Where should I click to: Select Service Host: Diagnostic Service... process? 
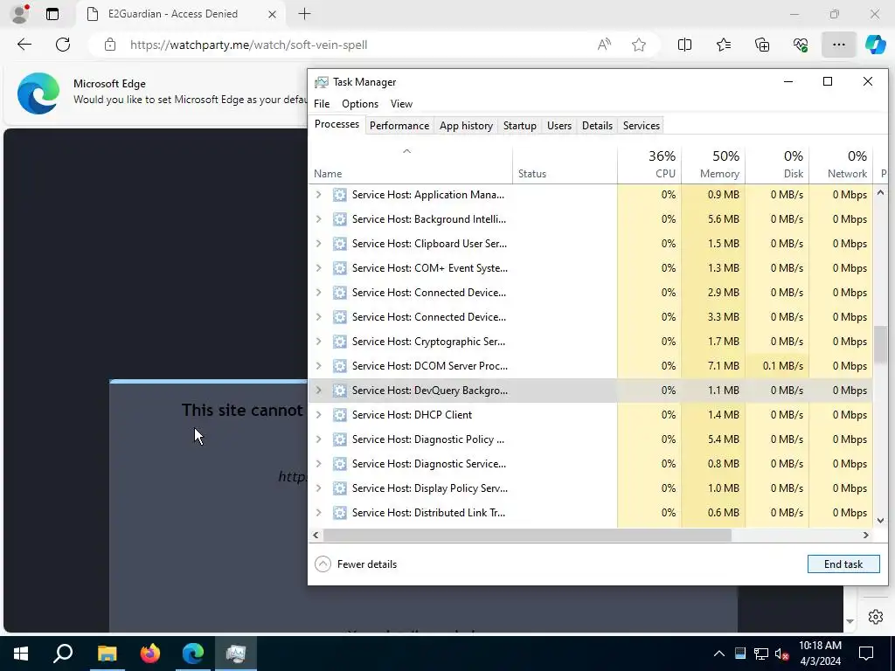click(591, 464)
